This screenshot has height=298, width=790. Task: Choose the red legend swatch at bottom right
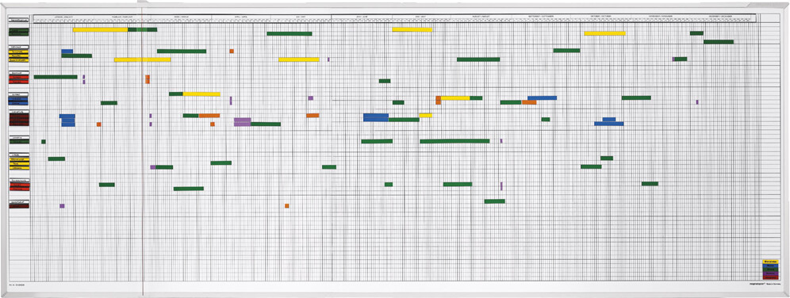coord(770,277)
